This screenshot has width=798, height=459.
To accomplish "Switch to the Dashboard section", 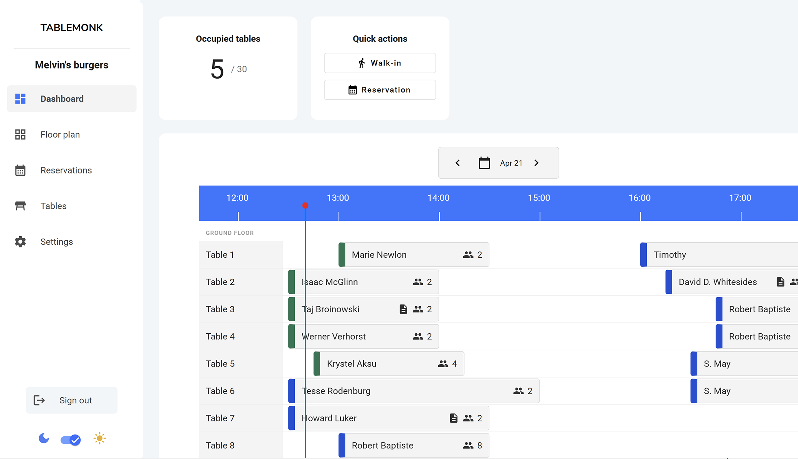I will (62, 99).
